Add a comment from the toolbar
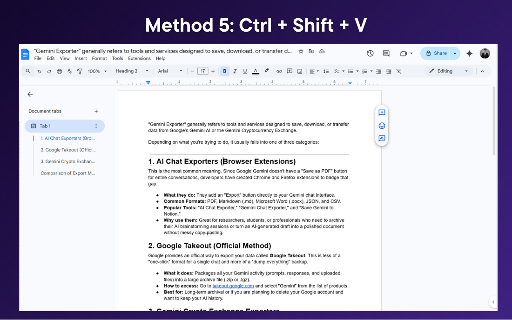512x320 pixels. [x=290, y=71]
